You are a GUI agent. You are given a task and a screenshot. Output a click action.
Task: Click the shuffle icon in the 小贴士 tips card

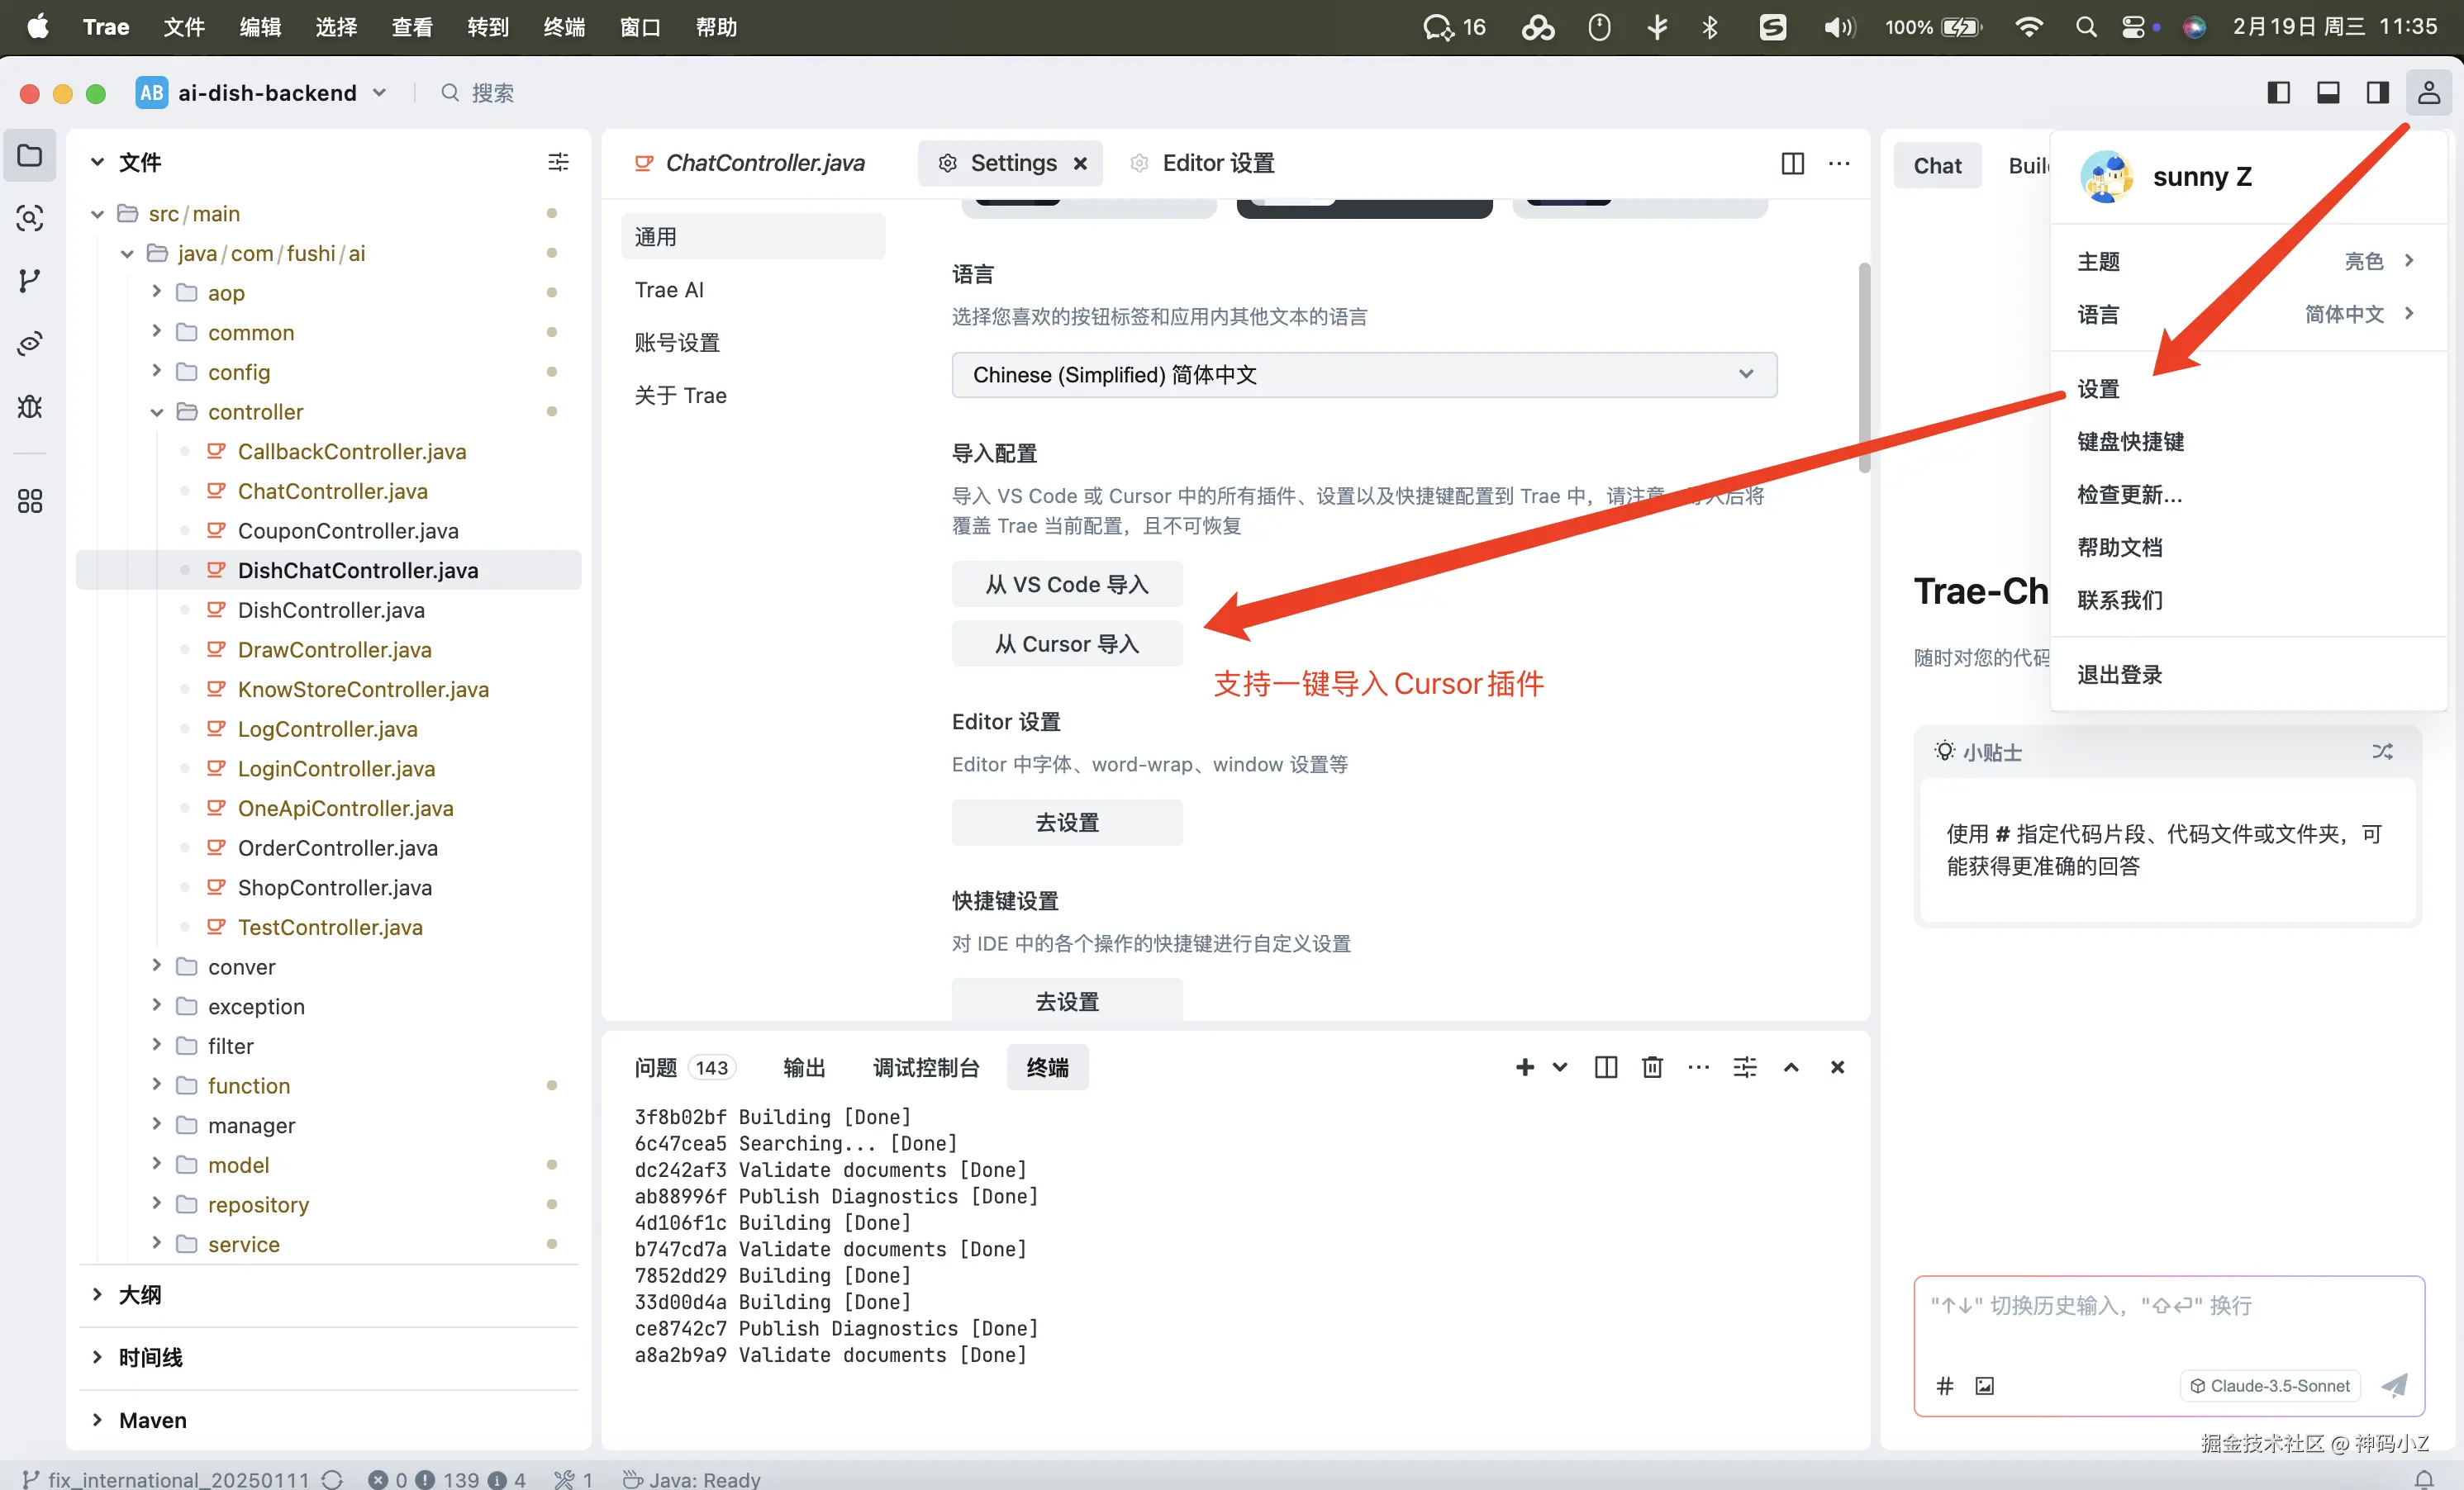pyautogui.click(x=2383, y=752)
